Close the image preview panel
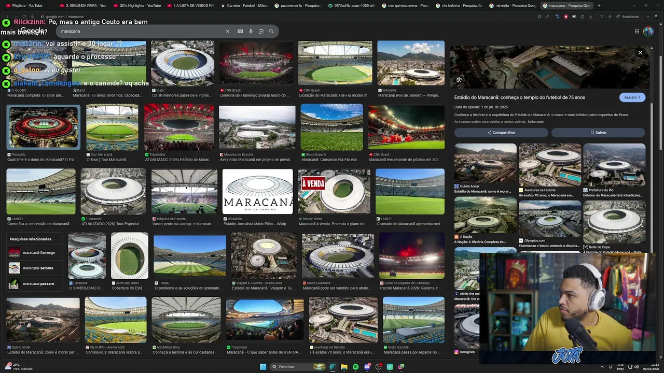Viewport: 664px width, 373px height. pyautogui.click(x=640, y=52)
